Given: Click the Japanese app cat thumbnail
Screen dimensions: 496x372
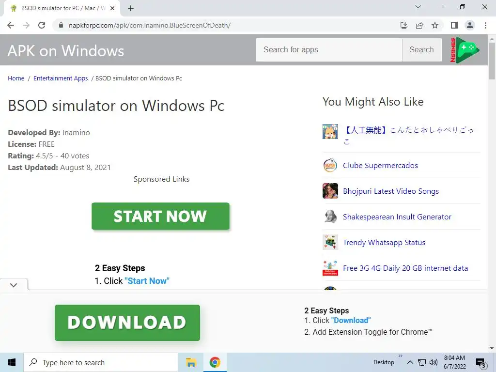Looking at the screenshot, I should (x=330, y=131).
